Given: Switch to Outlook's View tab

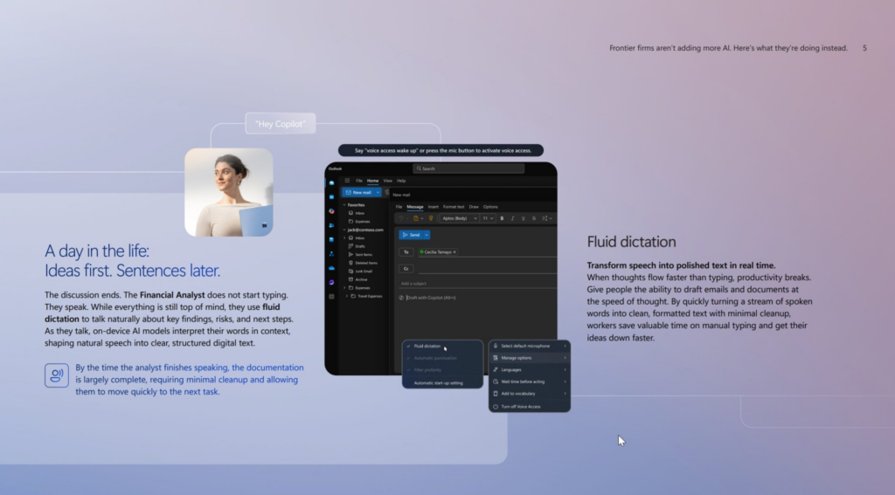Looking at the screenshot, I should click(x=387, y=181).
